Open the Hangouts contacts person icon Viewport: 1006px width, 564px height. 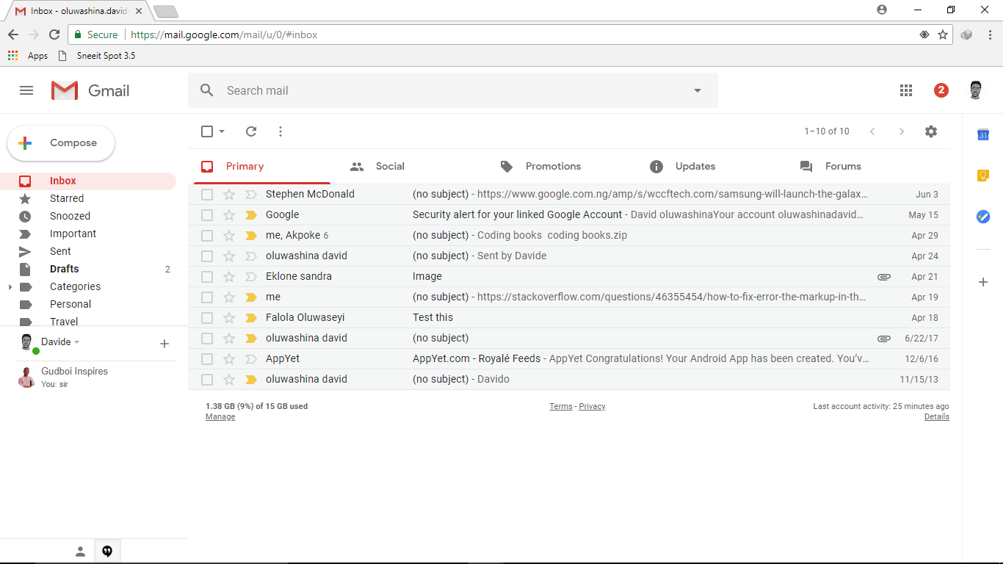[x=81, y=552]
